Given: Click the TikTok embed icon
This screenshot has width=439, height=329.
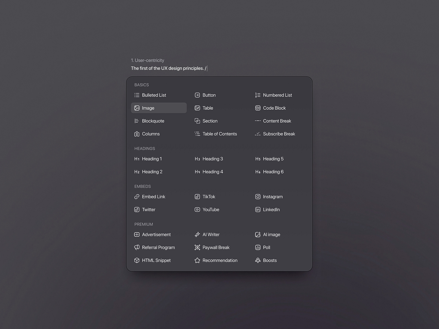Looking at the screenshot, I should (x=197, y=197).
